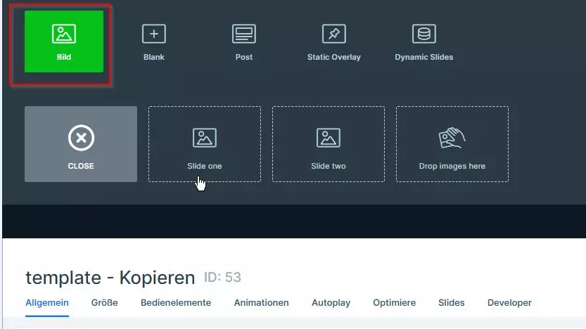This screenshot has height=329, width=586.
Task: Add a Static Overlay slide
Action: coord(333,41)
